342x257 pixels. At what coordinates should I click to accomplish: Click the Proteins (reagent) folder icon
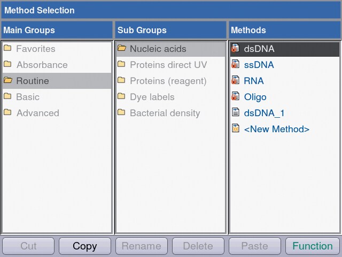point(121,80)
